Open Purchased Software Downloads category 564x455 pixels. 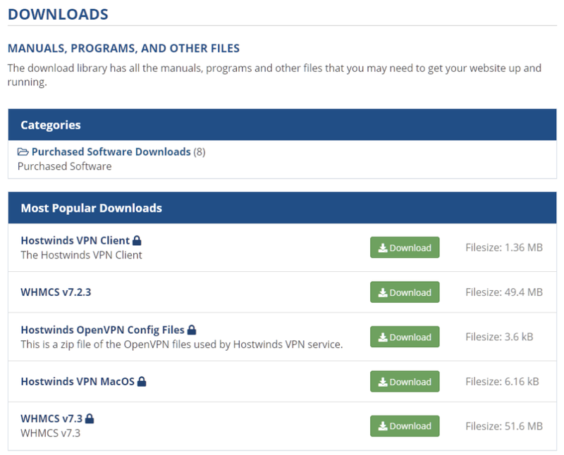click(111, 151)
